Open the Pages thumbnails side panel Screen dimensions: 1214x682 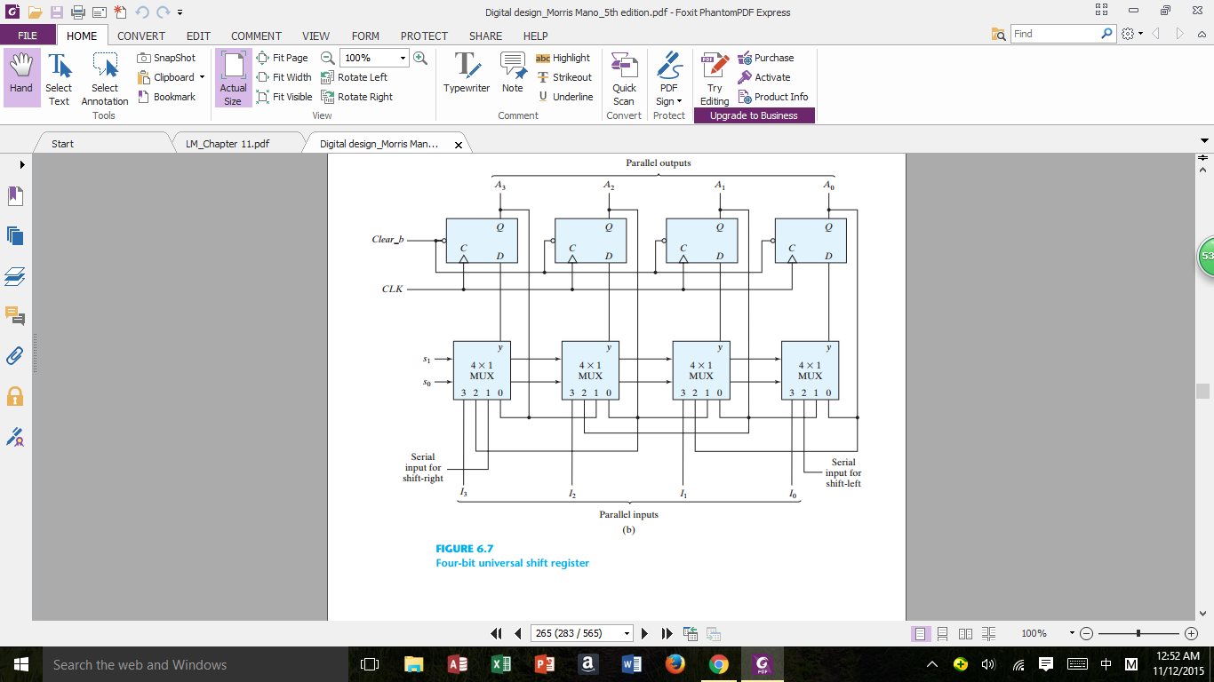[x=15, y=235]
